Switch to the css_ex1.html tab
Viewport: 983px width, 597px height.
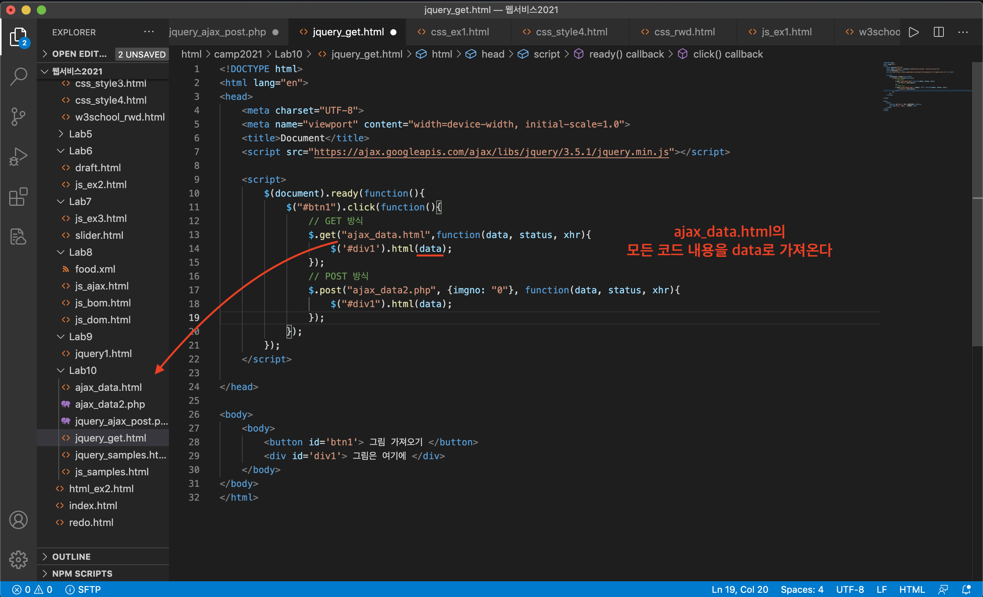pos(459,32)
